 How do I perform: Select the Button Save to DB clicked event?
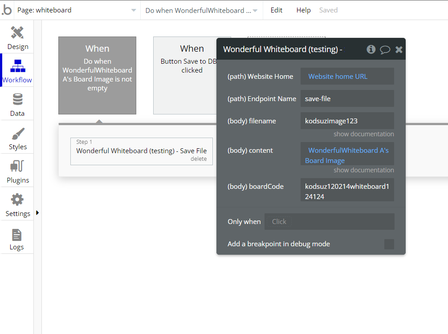[185, 75]
